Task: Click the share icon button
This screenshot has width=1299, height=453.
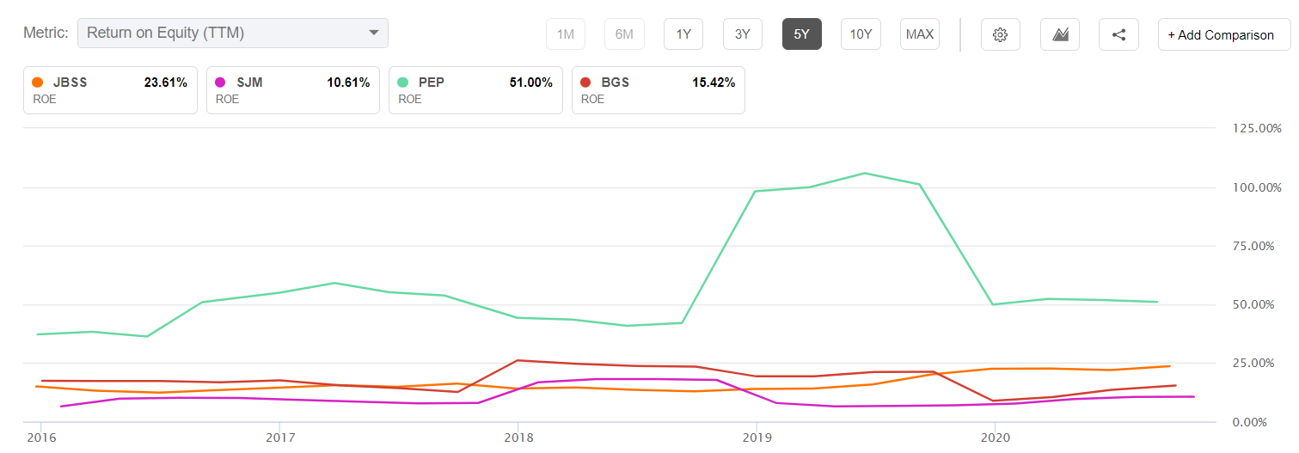Action: pos(1118,34)
